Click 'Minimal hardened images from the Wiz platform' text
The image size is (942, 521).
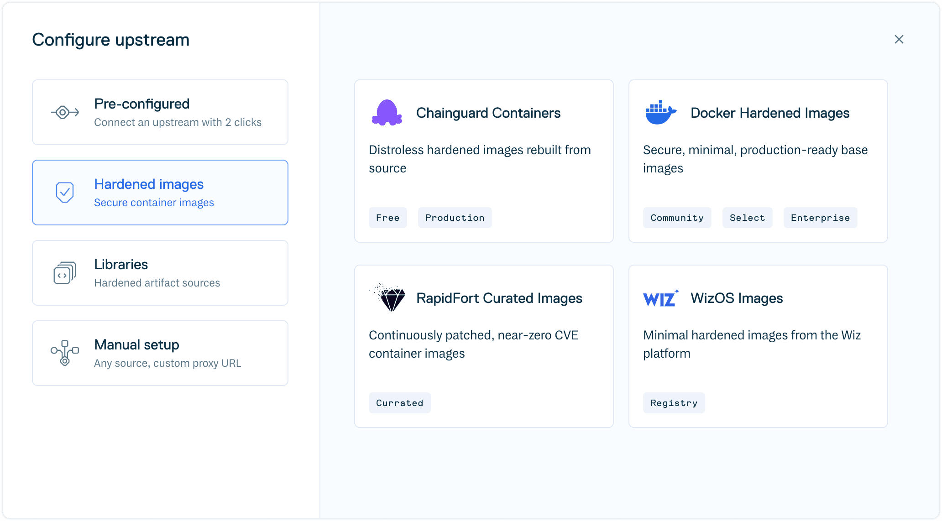pyautogui.click(x=752, y=344)
